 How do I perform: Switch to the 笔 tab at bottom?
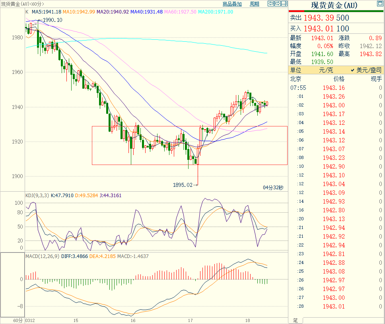click(296, 320)
